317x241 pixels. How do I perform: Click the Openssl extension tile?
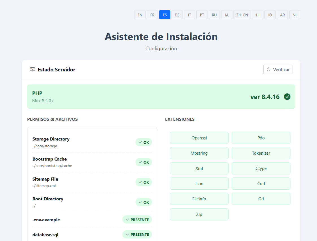point(199,138)
